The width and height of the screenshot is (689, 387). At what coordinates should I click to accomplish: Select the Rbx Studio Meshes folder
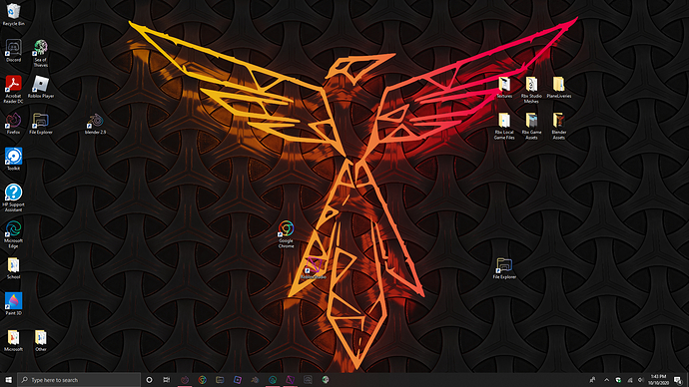(x=531, y=90)
